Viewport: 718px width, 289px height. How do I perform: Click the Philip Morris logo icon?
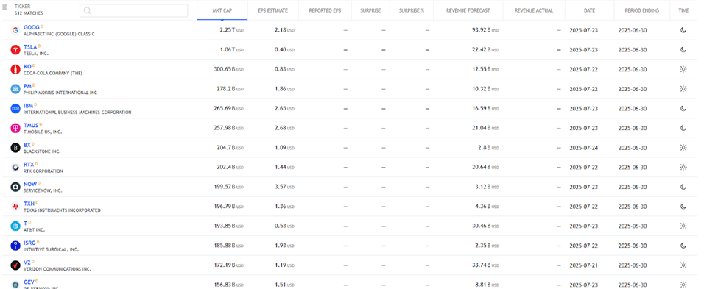(x=15, y=89)
